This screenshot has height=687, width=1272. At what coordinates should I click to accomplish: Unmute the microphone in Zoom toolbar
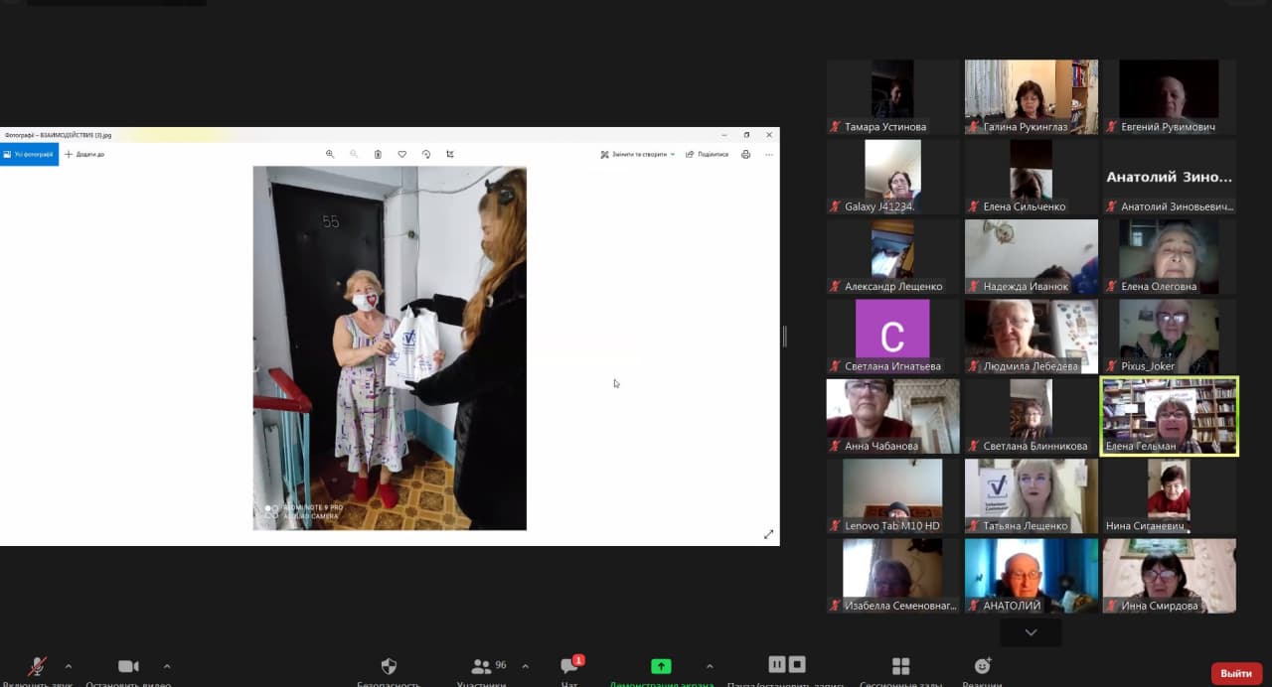[38, 667]
